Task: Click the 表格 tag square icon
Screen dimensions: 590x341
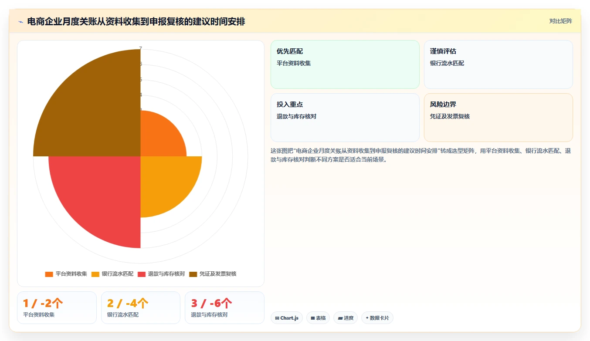Action: coord(313,318)
